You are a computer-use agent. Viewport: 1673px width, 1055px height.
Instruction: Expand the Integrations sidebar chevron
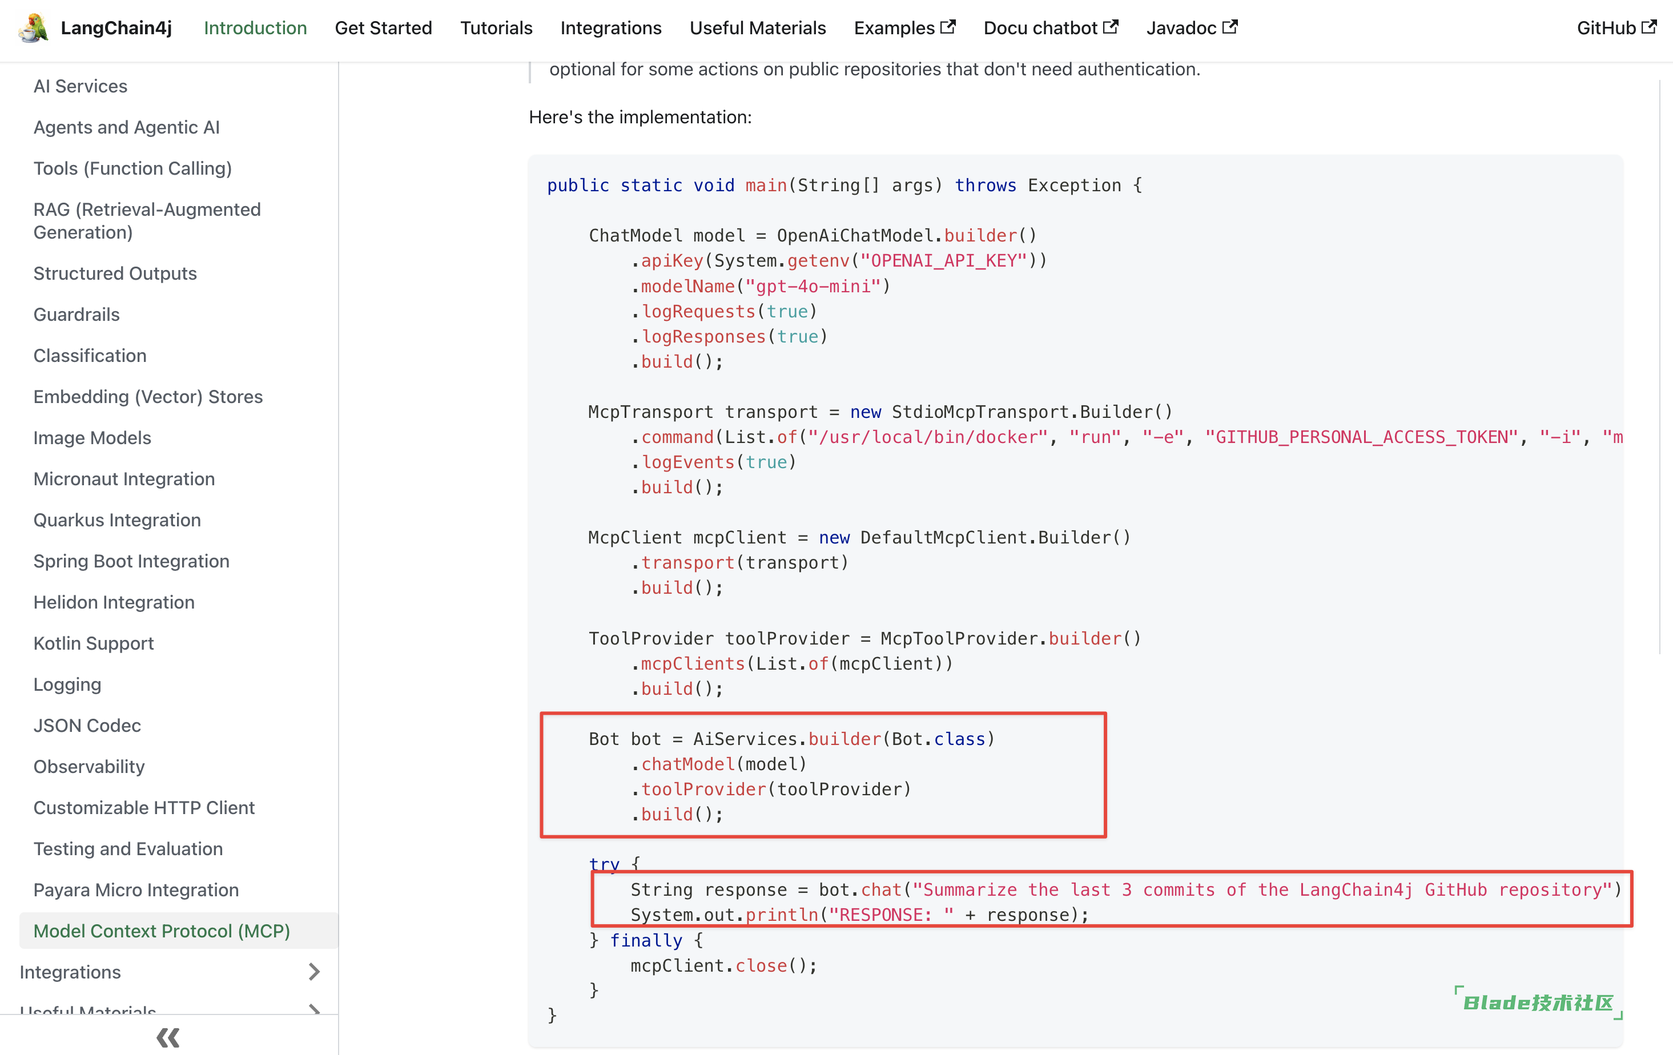(314, 972)
